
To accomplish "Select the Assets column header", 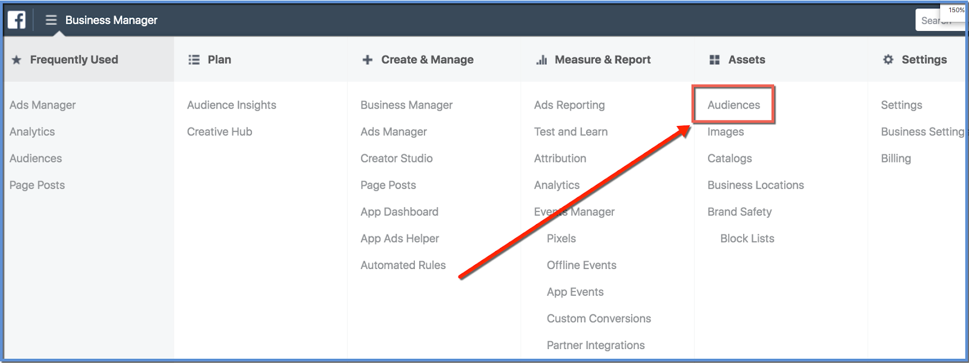I will (747, 59).
